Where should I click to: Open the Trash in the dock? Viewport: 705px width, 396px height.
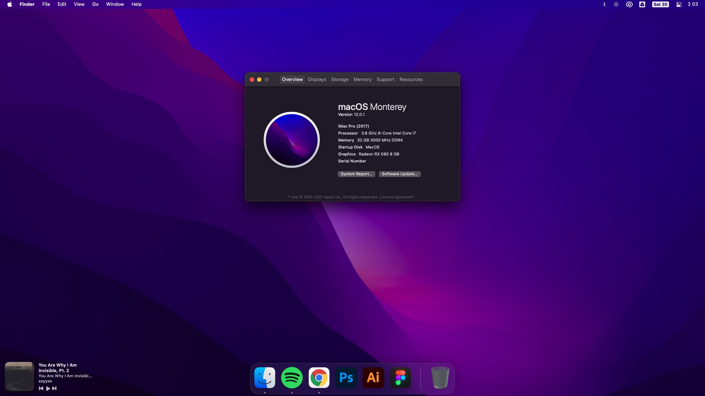point(440,377)
